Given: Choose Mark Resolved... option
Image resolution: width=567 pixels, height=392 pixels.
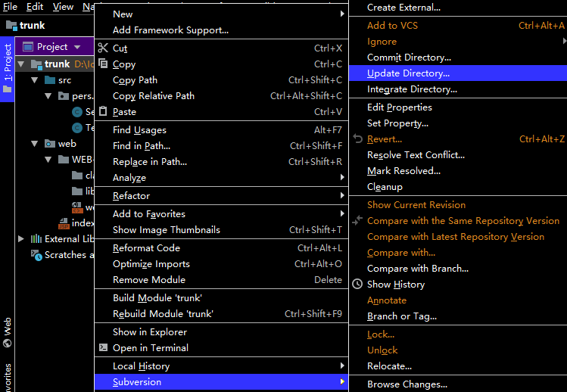Looking at the screenshot, I should pyautogui.click(x=458, y=171).
